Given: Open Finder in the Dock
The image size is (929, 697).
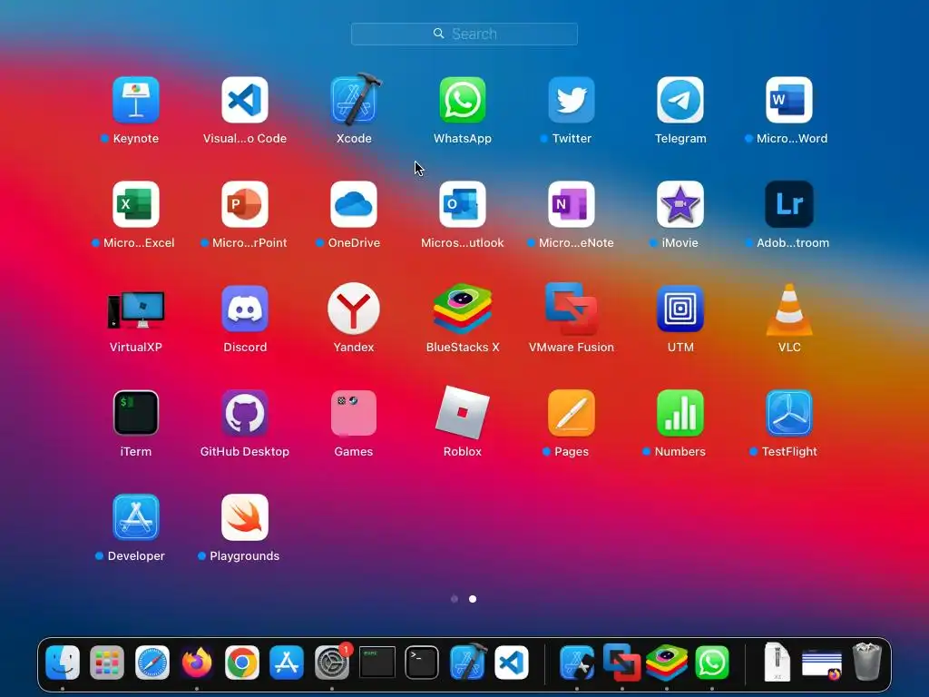Looking at the screenshot, I should (63, 663).
